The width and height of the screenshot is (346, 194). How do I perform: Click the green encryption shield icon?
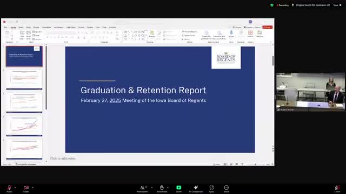click(272, 5)
